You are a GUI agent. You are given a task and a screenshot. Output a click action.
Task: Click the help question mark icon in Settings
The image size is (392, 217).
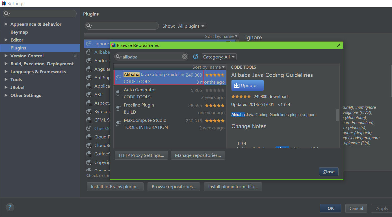(10, 207)
